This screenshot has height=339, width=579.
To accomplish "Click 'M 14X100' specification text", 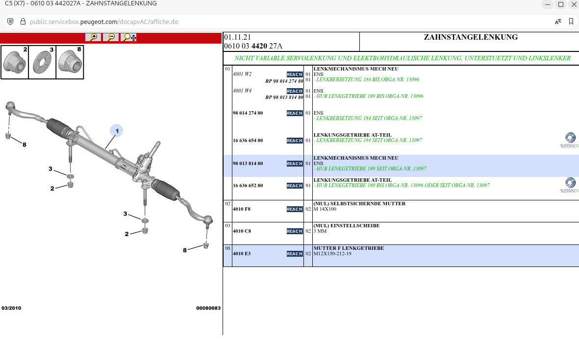I will click(x=325, y=209).
